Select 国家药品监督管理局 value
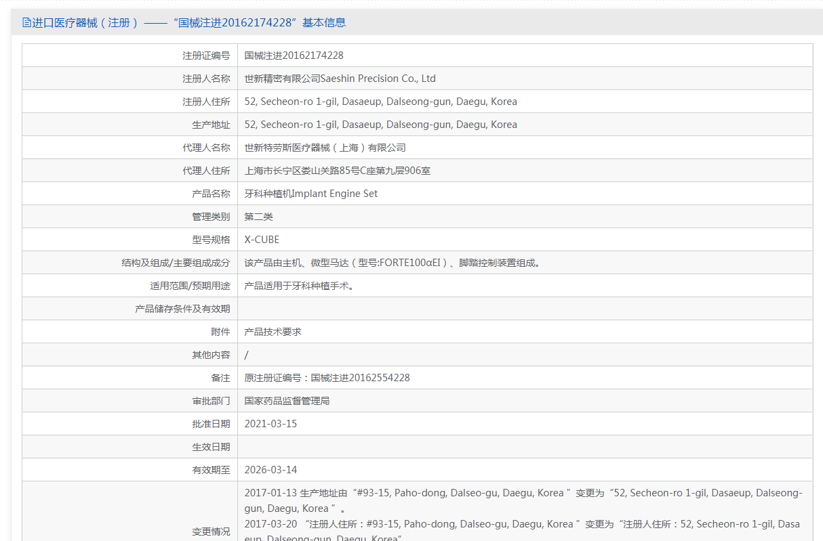The height and width of the screenshot is (541, 823). (287, 401)
